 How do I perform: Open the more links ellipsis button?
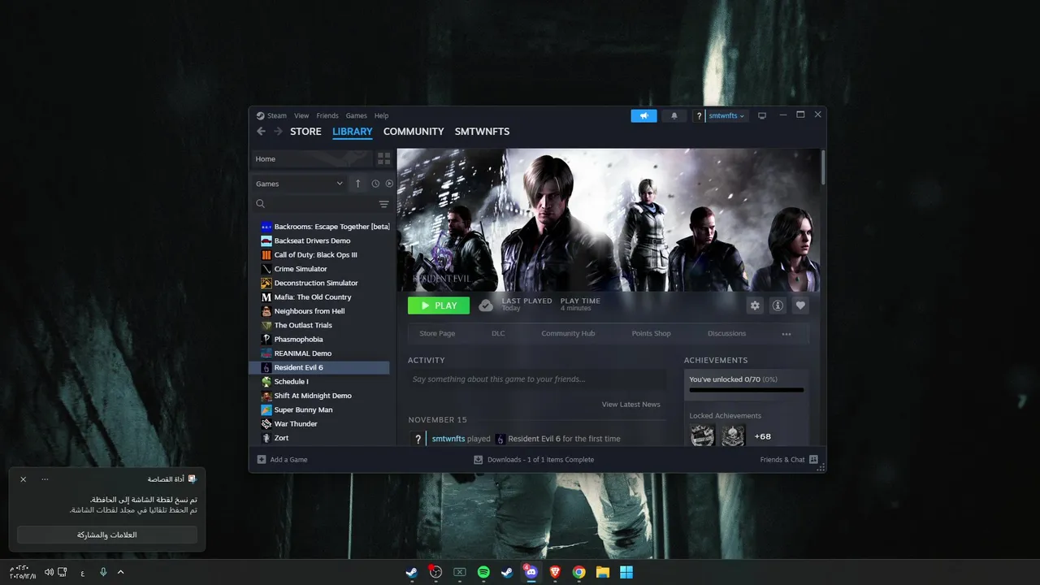point(786,334)
